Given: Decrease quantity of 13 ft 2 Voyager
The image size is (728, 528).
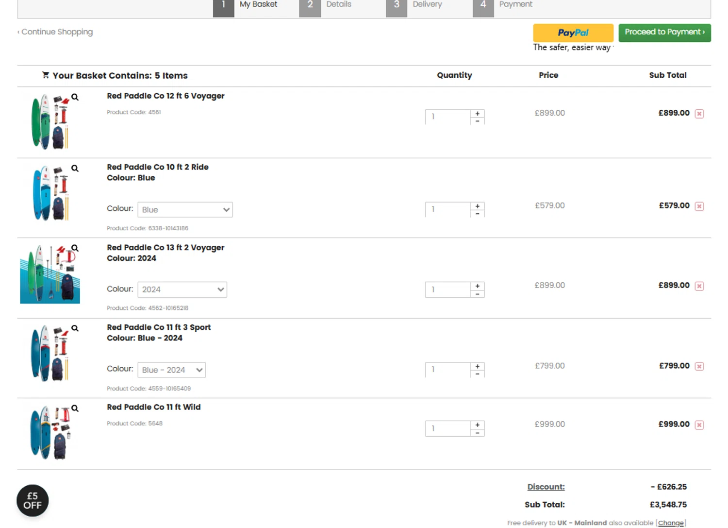Looking at the screenshot, I should [x=478, y=294].
